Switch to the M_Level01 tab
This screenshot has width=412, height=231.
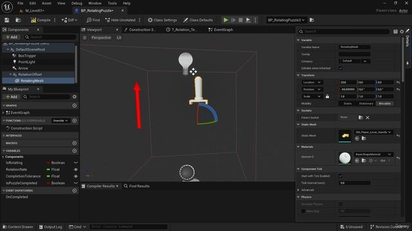point(34,11)
